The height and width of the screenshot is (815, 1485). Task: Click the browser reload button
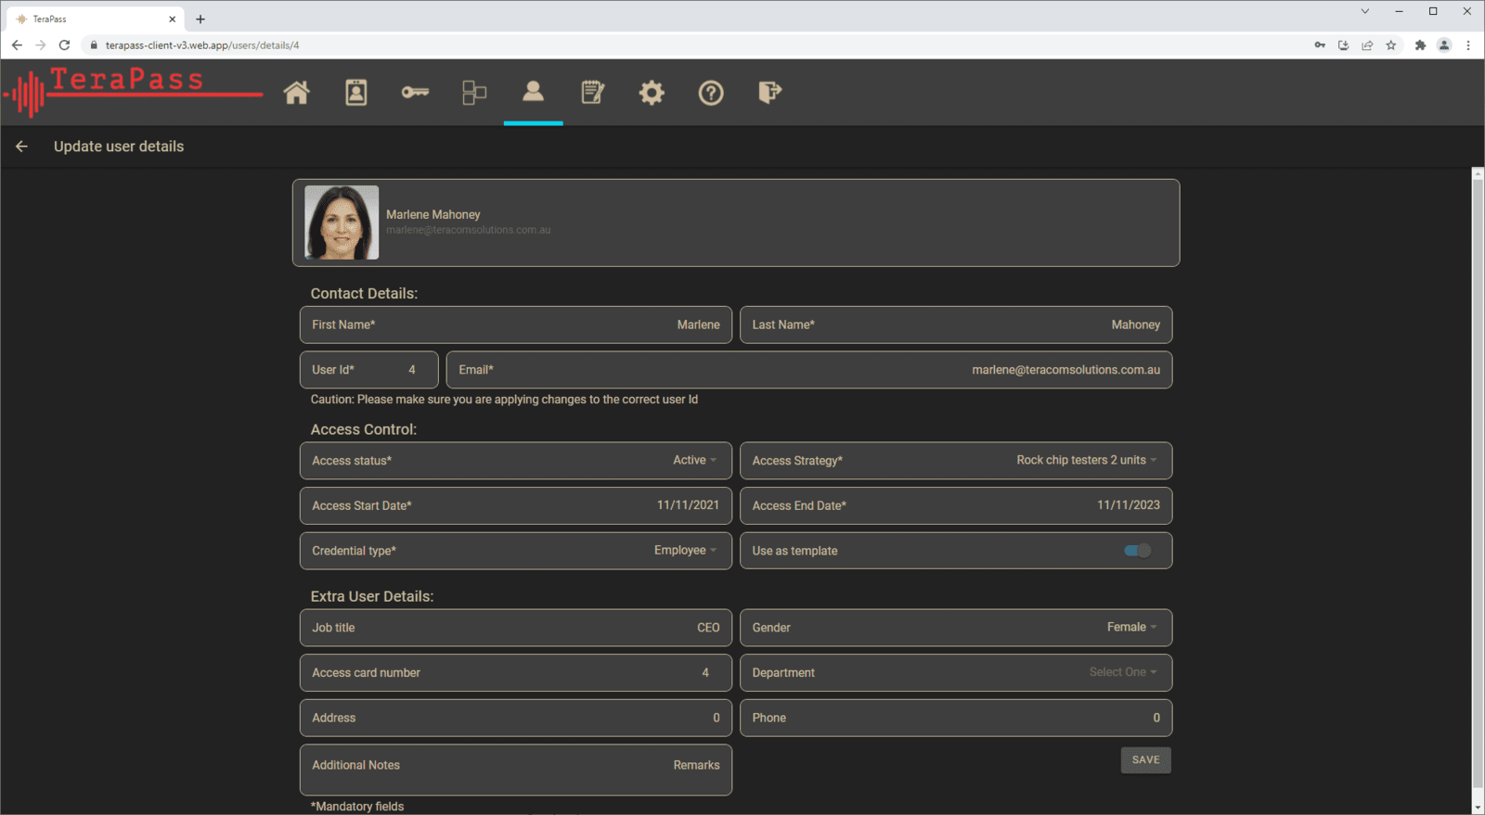pyautogui.click(x=64, y=45)
